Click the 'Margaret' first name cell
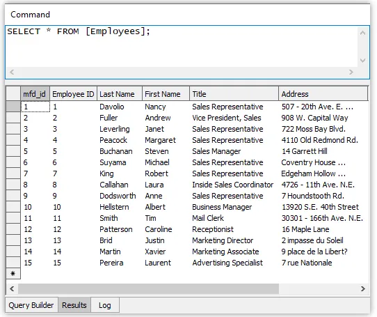377x317 pixels. point(166,140)
